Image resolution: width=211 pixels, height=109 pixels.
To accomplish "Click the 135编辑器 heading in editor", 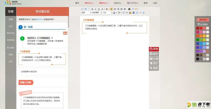I will pos(89,20).
